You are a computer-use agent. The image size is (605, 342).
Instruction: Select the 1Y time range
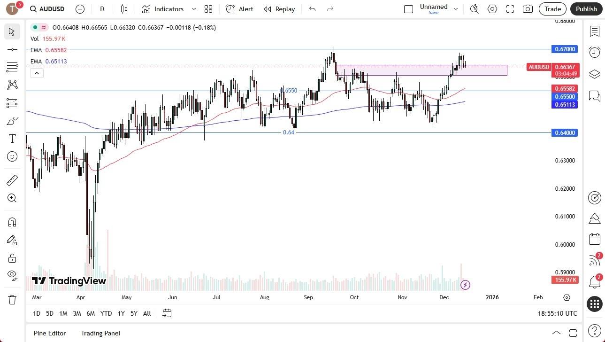tap(121, 313)
